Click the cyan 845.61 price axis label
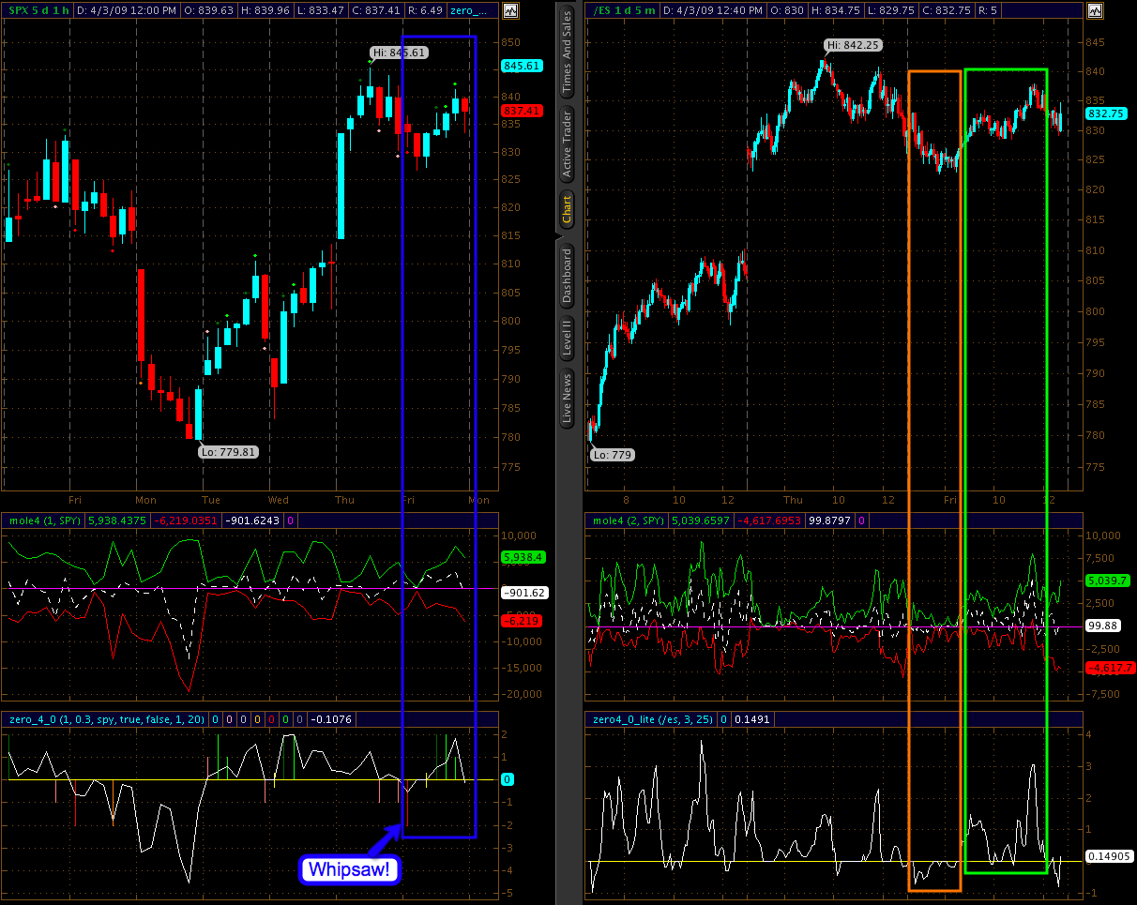The image size is (1137, 905). pyautogui.click(x=522, y=66)
